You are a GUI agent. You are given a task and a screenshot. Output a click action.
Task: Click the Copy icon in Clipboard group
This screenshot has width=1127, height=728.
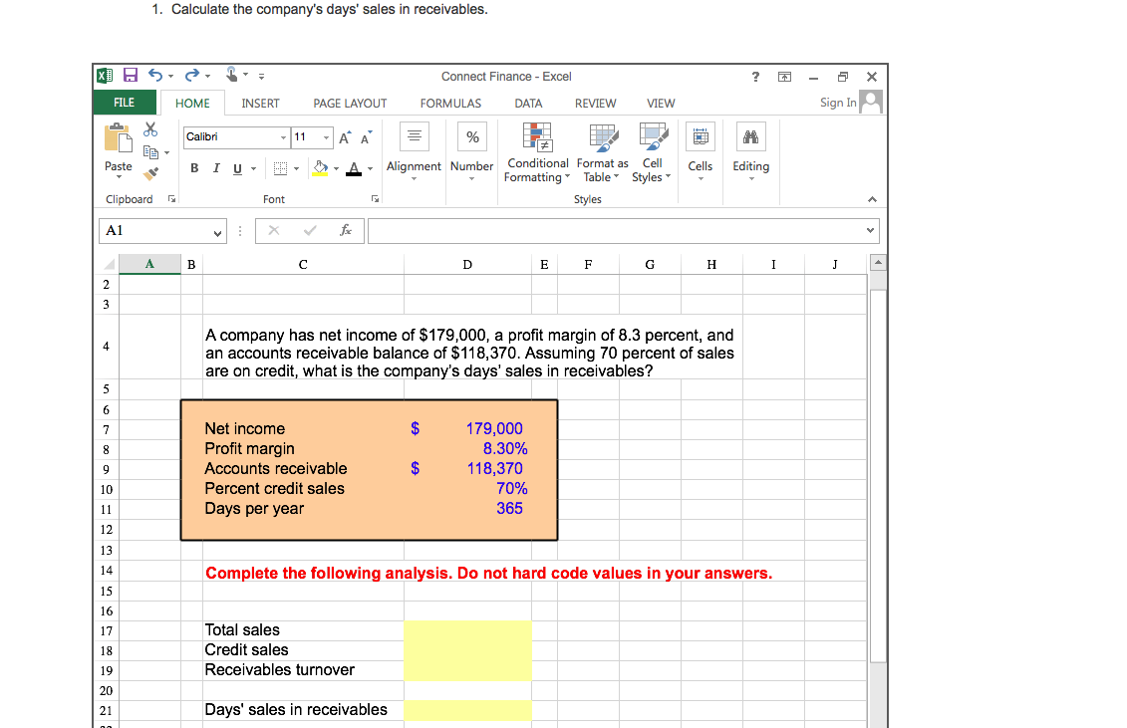[x=151, y=152]
